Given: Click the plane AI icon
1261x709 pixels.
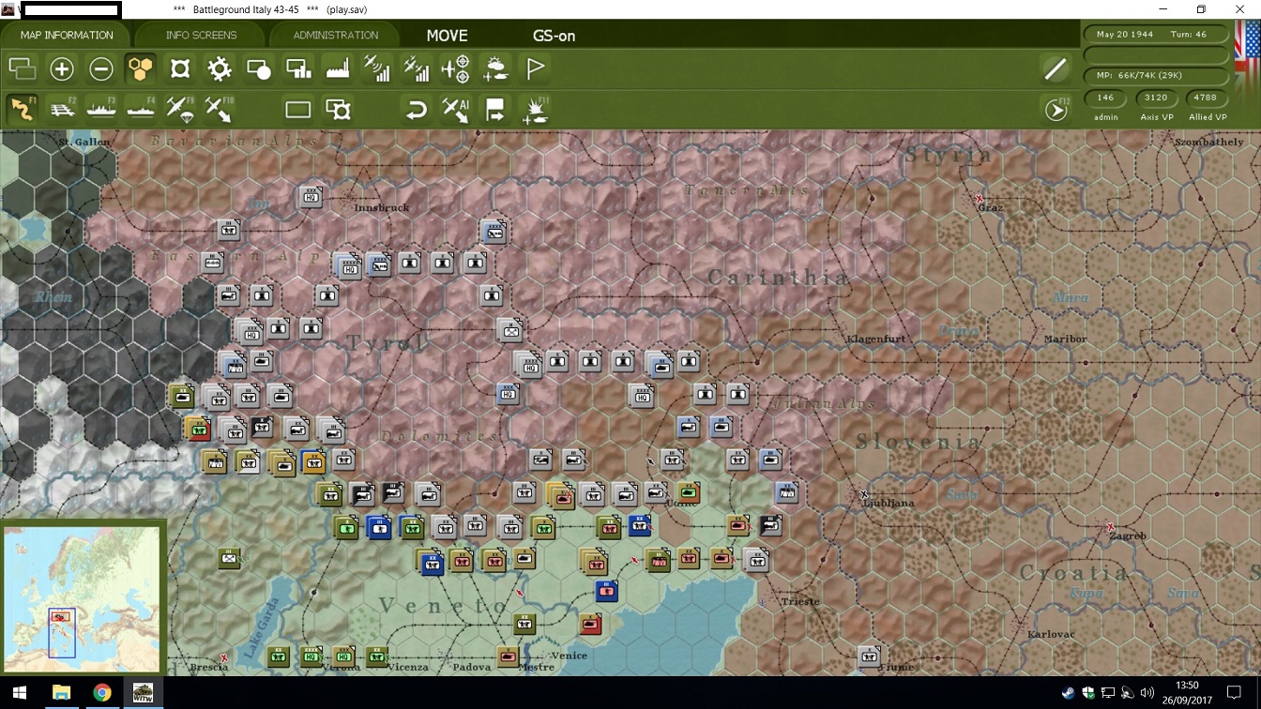Looking at the screenshot, I should point(456,110).
